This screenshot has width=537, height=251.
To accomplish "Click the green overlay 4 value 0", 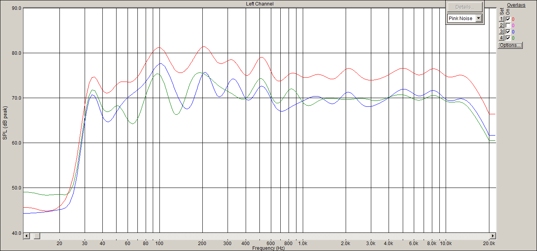I will tap(513, 38).
